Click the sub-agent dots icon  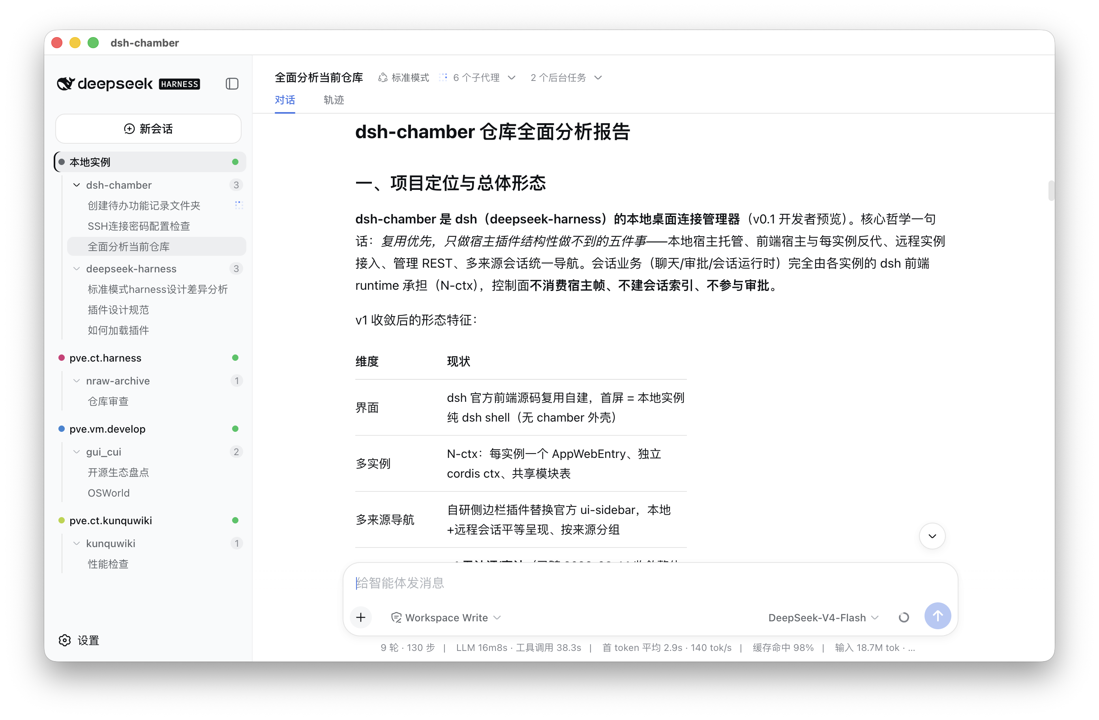[x=443, y=77]
